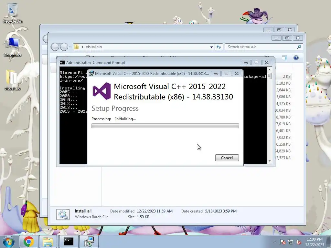Expand the address bar breadcrumb arrow

pyautogui.click(x=82, y=47)
